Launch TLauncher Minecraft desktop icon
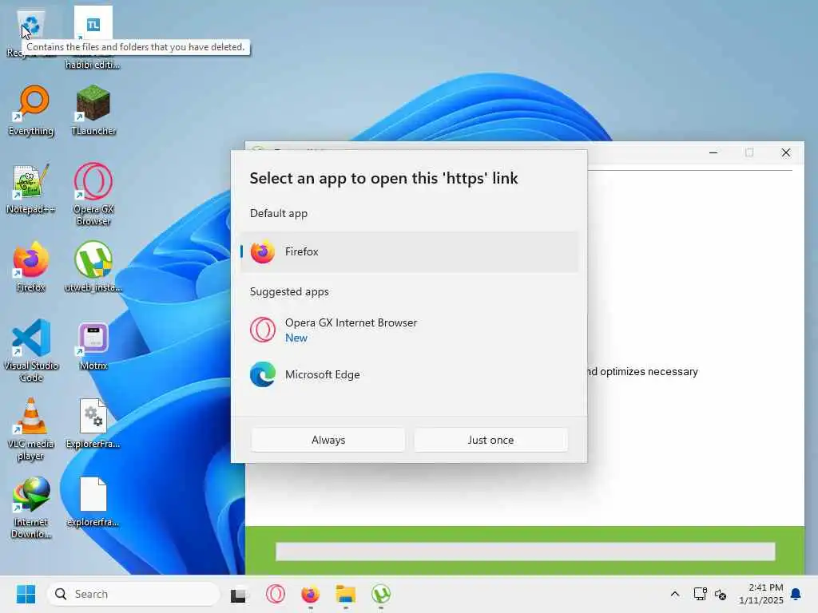Viewport: 818px width, 613px height. tap(93, 110)
